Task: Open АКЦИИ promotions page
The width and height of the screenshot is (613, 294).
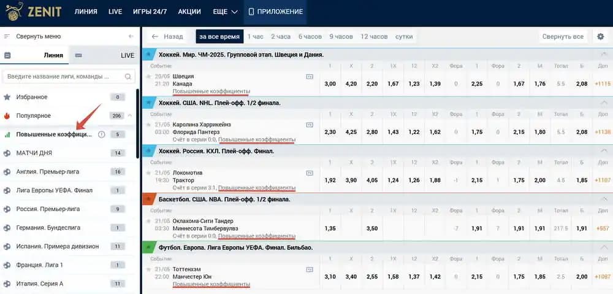Action: pos(189,12)
